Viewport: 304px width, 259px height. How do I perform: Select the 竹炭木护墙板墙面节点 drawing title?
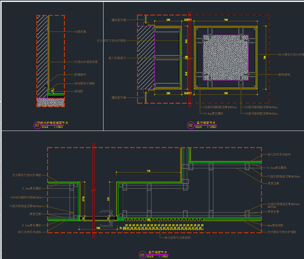coord(53,123)
